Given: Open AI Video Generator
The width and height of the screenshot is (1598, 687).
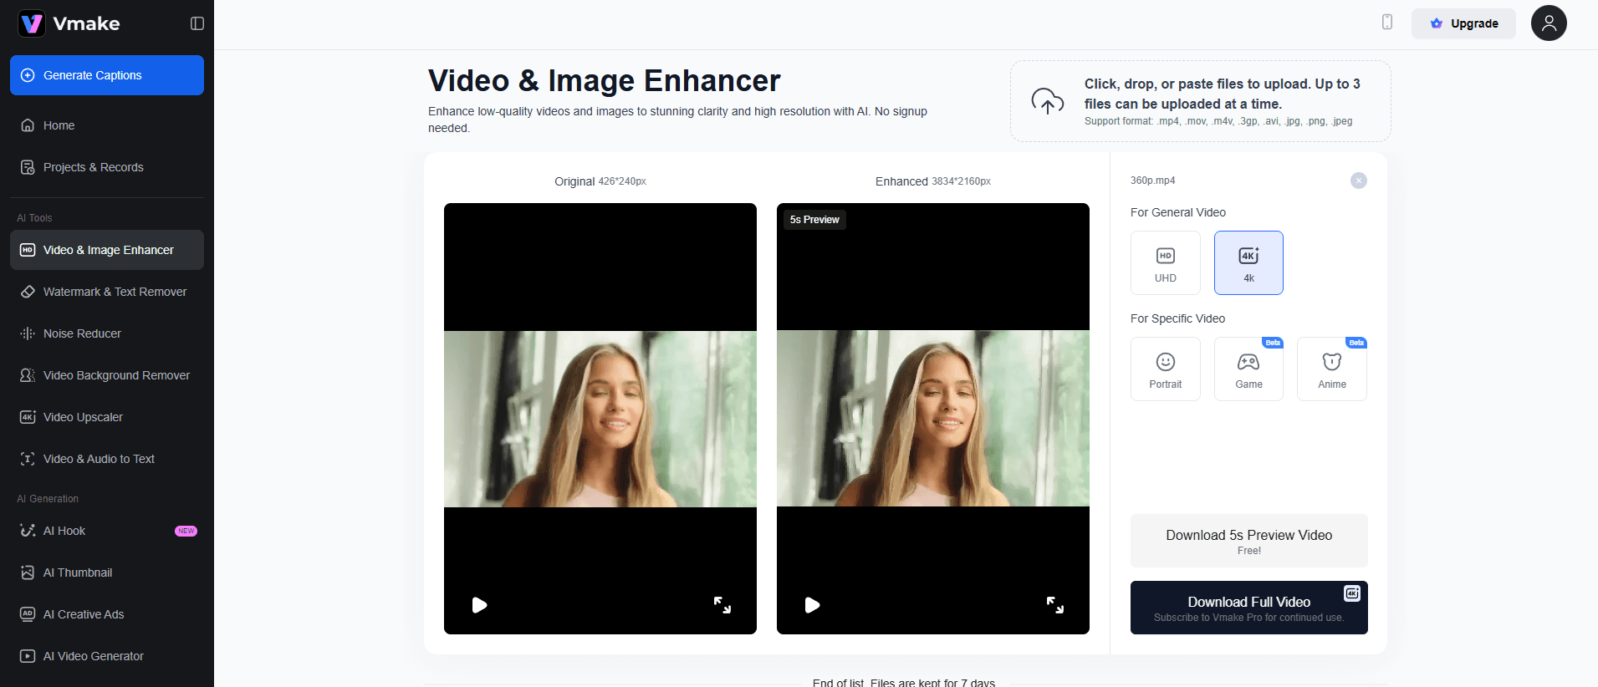Looking at the screenshot, I should point(107,656).
